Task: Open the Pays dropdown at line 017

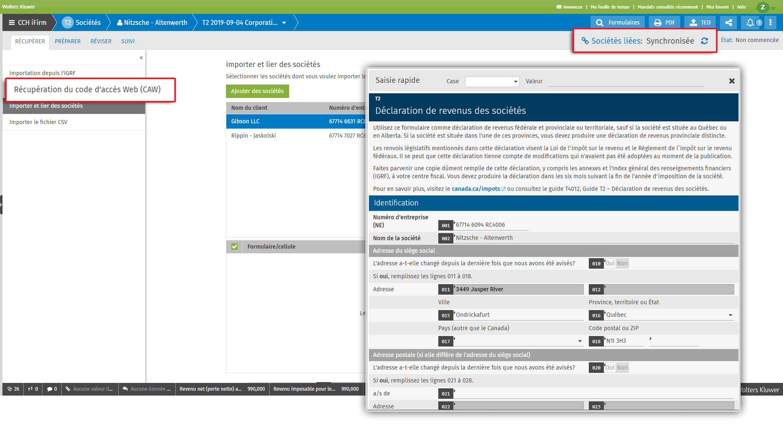Action: click(519, 341)
